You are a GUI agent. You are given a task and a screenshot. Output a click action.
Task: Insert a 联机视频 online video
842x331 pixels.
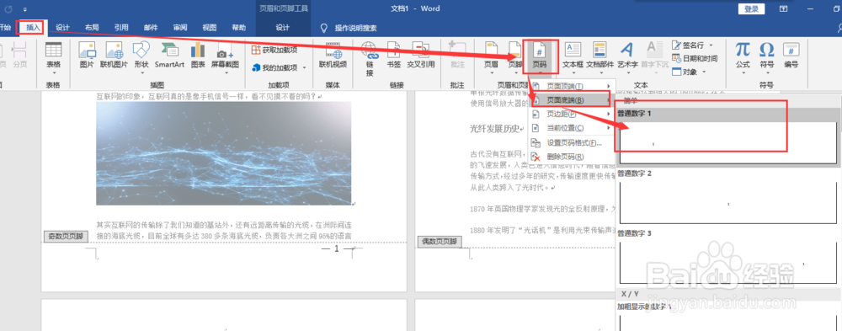tap(333, 55)
